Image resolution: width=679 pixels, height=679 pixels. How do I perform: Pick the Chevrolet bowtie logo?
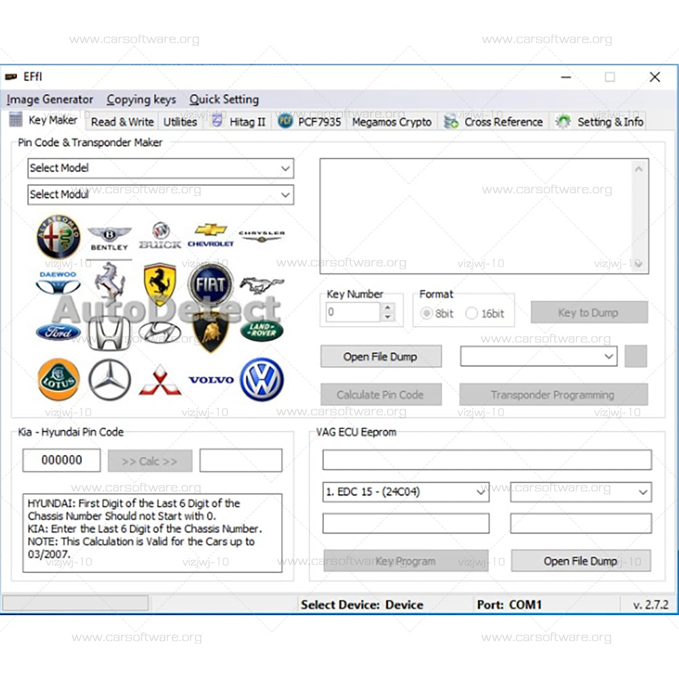pyautogui.click(x=210, y=236)
